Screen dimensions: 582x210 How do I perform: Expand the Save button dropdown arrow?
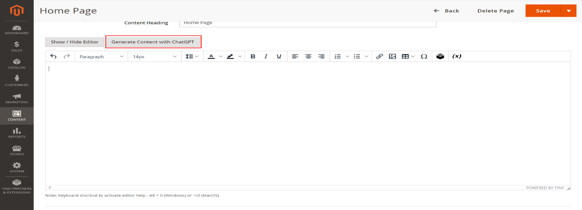[569, 11]
